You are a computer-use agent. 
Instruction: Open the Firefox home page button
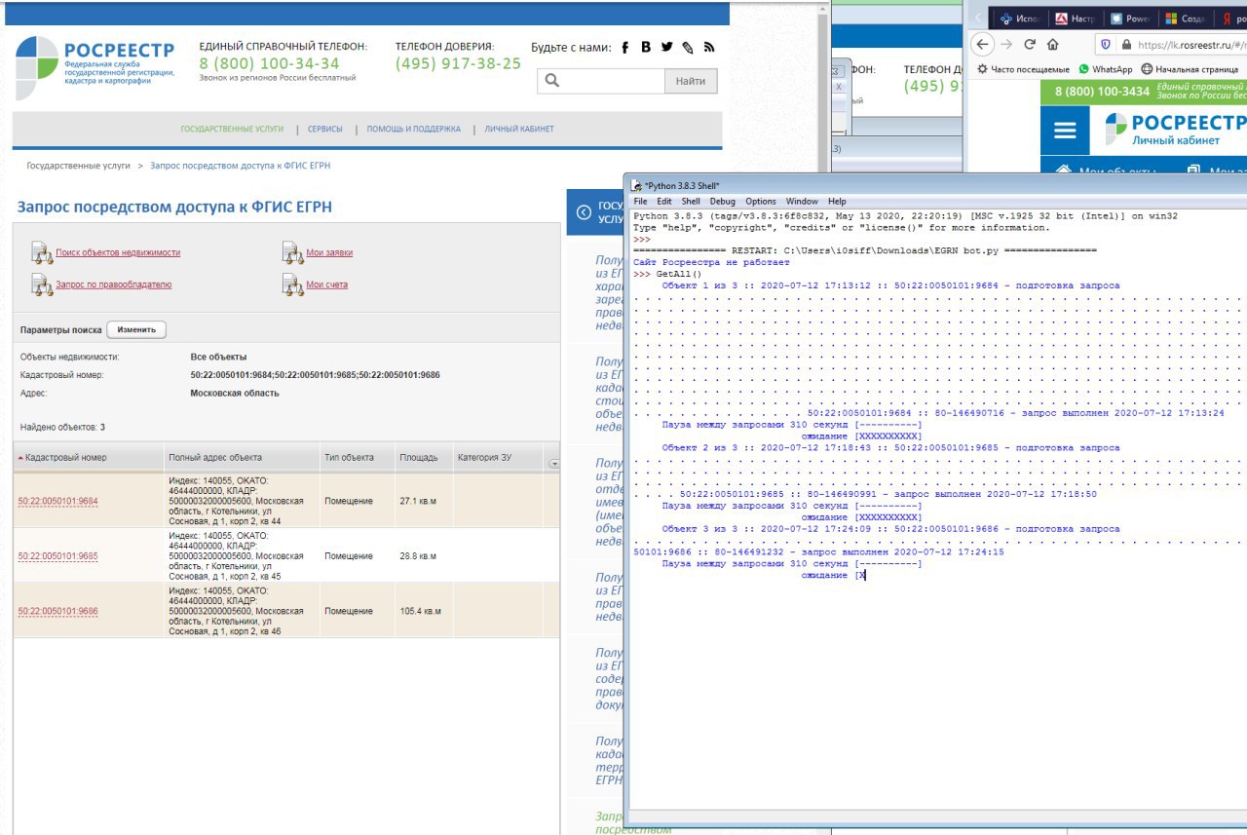(x=1053, y=44)
